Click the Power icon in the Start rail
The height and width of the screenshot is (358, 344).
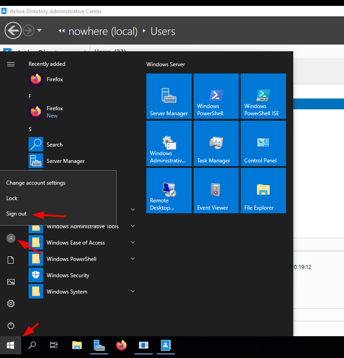(x=11, y=325)
